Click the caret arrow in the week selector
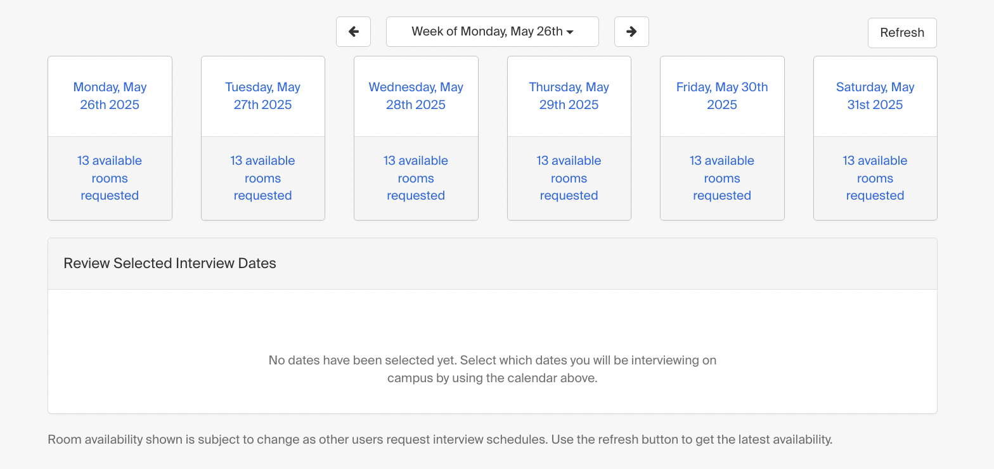The width and height of the screenshot is (994, 469). (x=570, y=32)
